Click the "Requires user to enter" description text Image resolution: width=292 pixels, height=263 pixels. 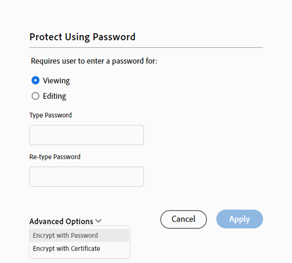point(94,61)
